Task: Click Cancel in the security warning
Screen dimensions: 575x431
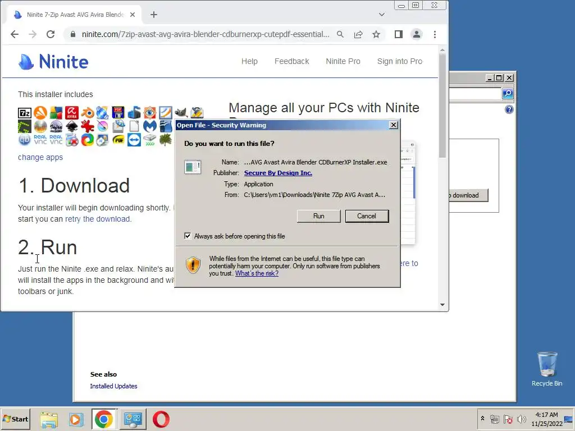Action: click(x=367, y=216)
